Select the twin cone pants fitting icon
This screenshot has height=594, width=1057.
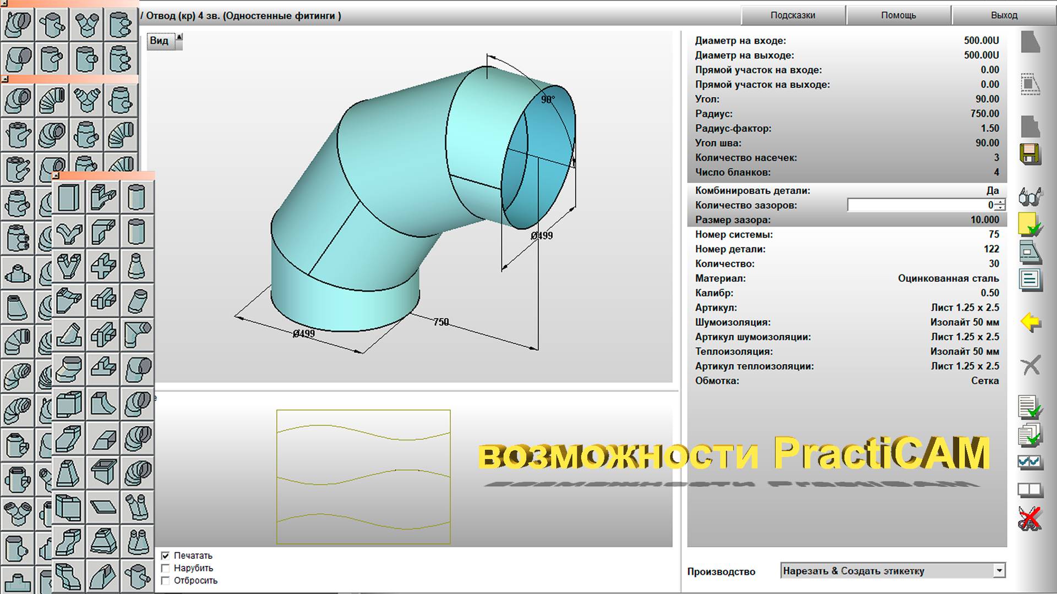pos(137,541)
